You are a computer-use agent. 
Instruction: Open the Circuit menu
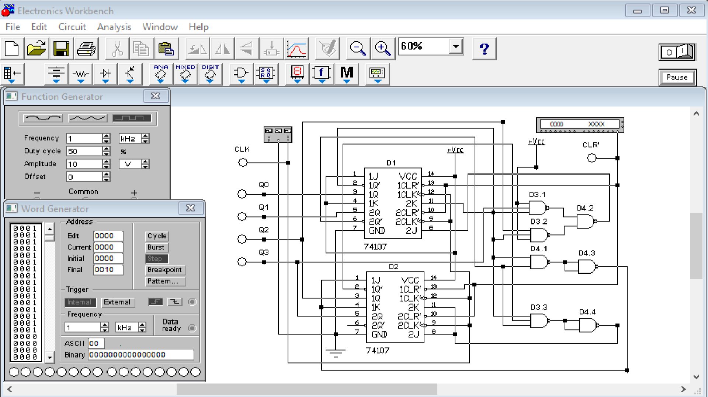coord(72,27)
